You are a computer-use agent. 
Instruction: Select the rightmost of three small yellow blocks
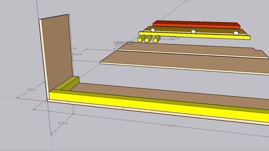(156, 39)
